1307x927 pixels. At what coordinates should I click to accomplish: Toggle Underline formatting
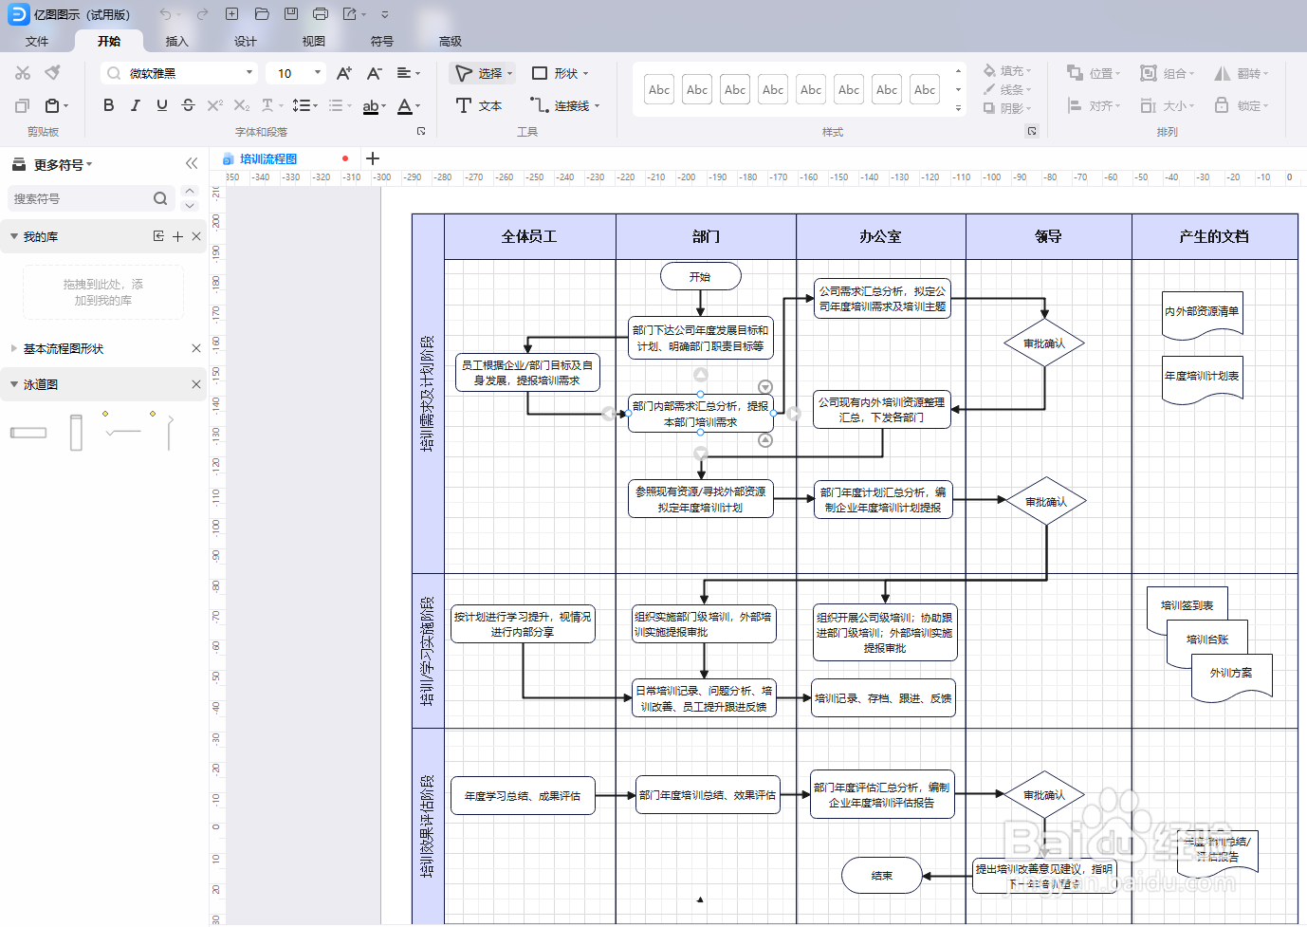coord(161,105)
